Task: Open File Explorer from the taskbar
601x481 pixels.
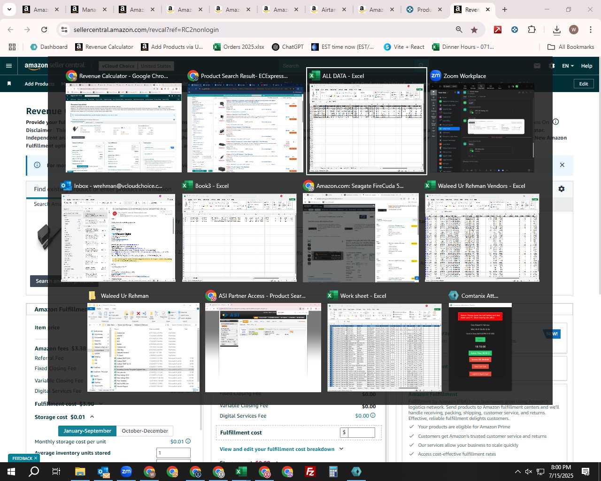Action: [x=80, y=472]
